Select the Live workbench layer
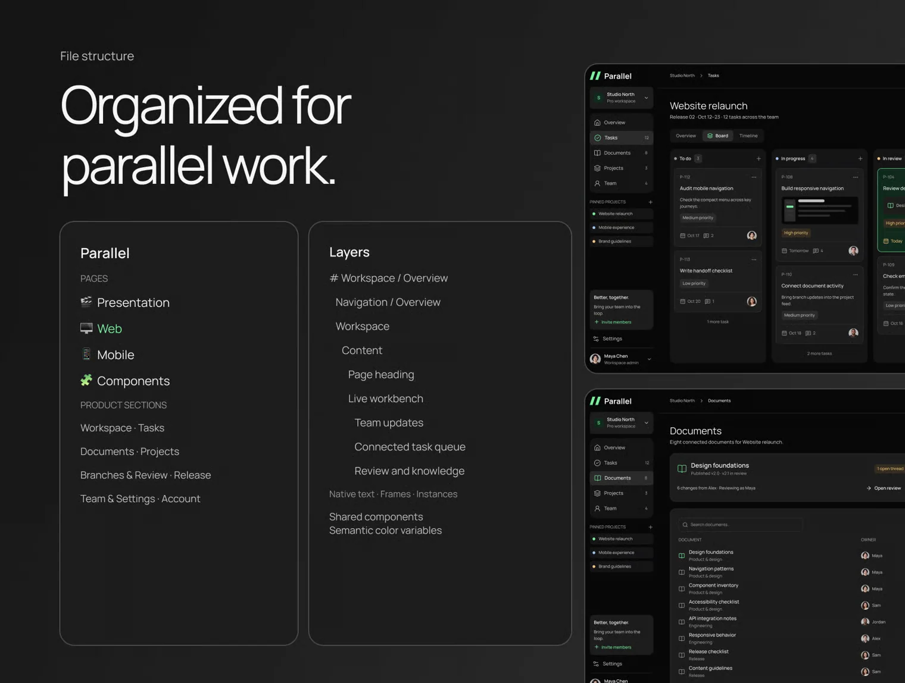The image size is (905, 683). [386, 399]
